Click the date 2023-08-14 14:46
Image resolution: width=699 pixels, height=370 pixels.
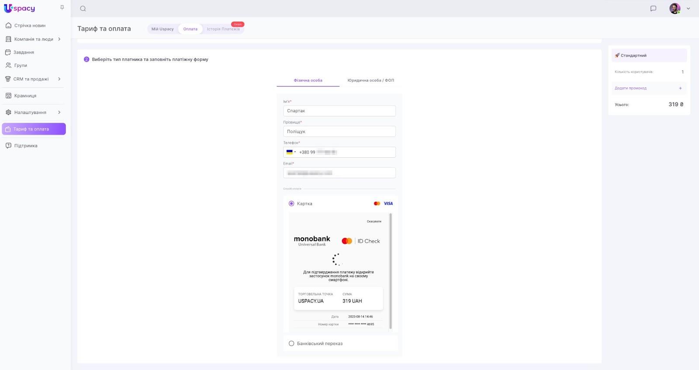[360, 317]
